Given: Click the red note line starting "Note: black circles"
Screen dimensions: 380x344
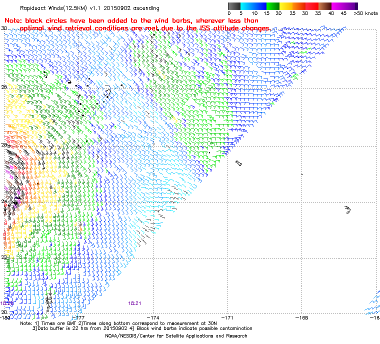Looking at the screenshot, I should point(131,20).
